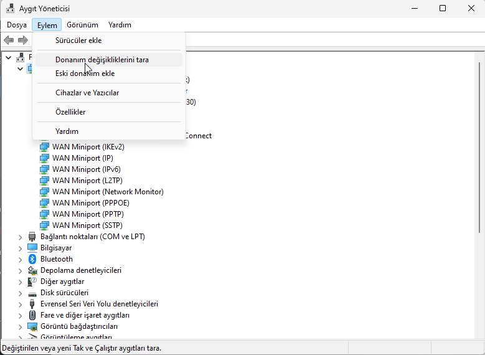Open the Dosya menu

[x=17, y=25]
